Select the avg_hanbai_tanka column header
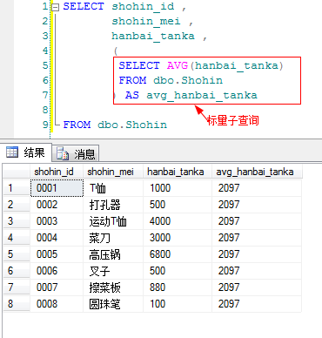 pyautogui.click(x=257, y=172)
